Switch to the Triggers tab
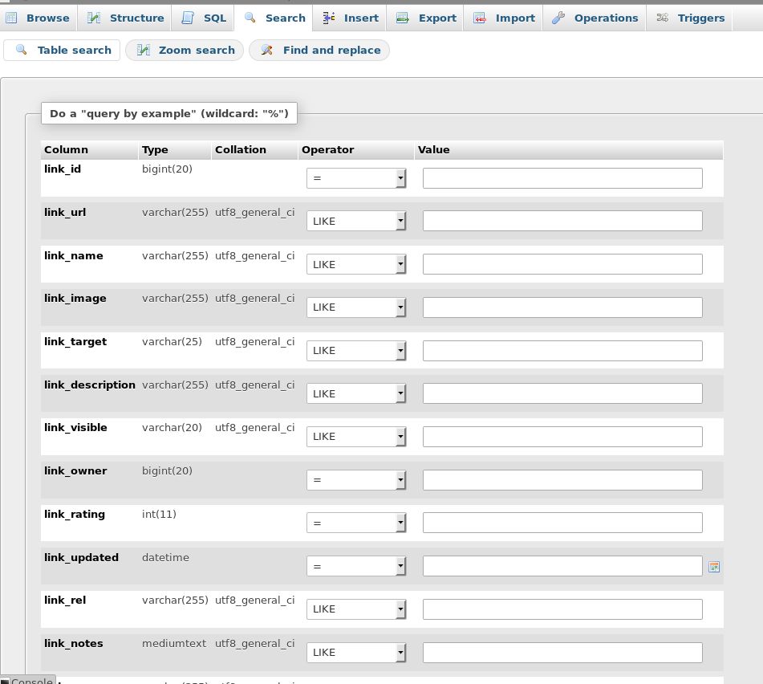The image size is (763, 684). coord(688,18)
